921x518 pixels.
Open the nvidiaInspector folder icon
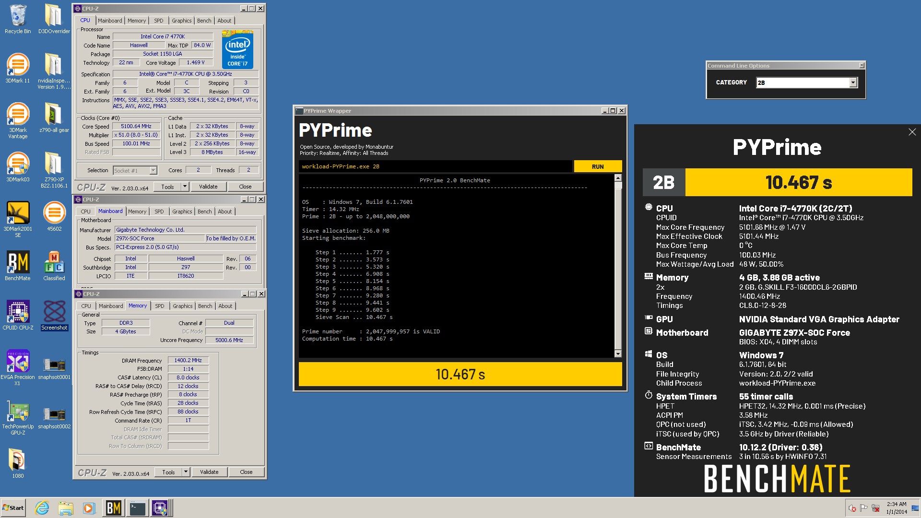pyautogui.click(x=54, y=71)
